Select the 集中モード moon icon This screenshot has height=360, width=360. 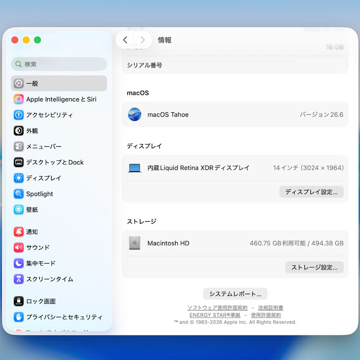19,263
